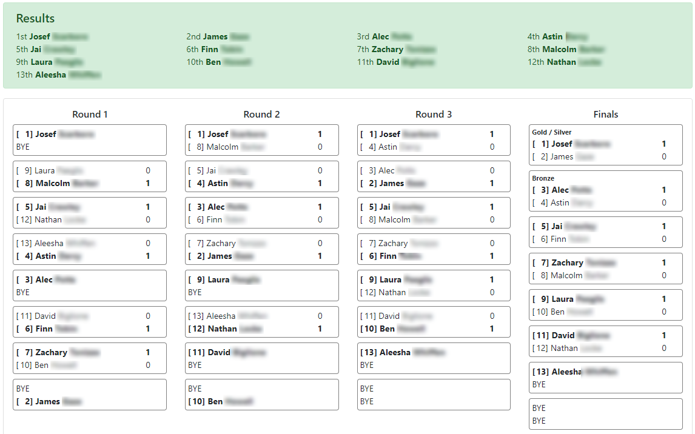Click Finals match David vs Nathan
Screen dimensions: 695x434
click(x=605, y=341)
